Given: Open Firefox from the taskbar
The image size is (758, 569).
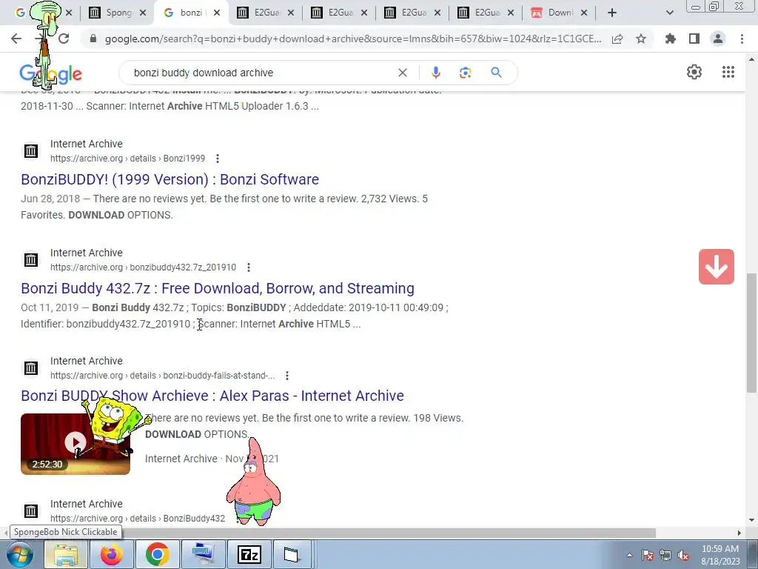Looking at the screenshot, I should click(x=111, y=554).
